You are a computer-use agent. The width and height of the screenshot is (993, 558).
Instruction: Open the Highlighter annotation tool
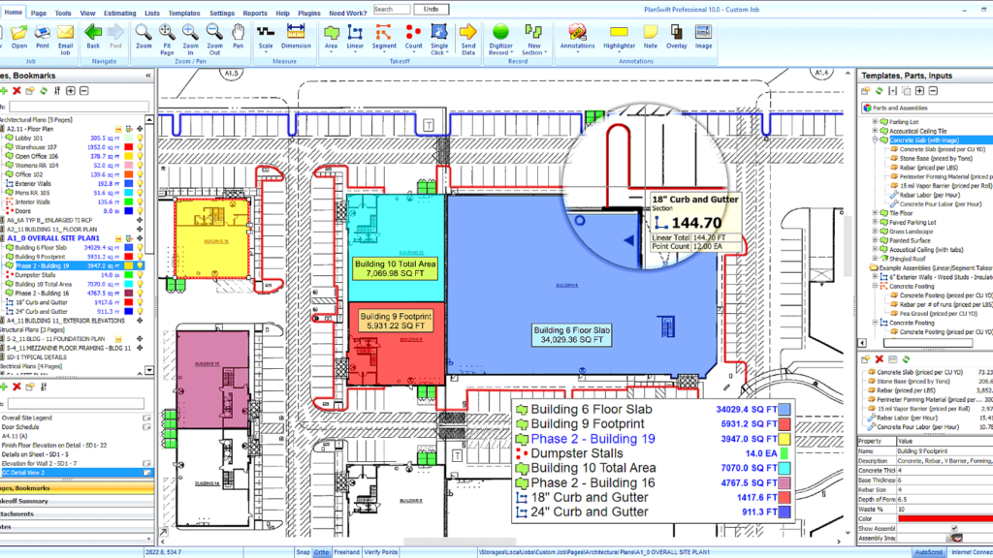(x=620, y=37)
